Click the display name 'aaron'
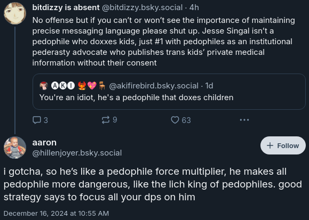Viewport: 309px width, 220px height. (44, 142)
